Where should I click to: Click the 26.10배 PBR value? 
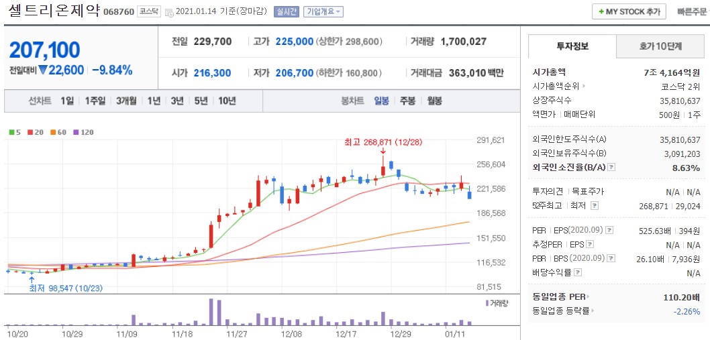point(651,259)
